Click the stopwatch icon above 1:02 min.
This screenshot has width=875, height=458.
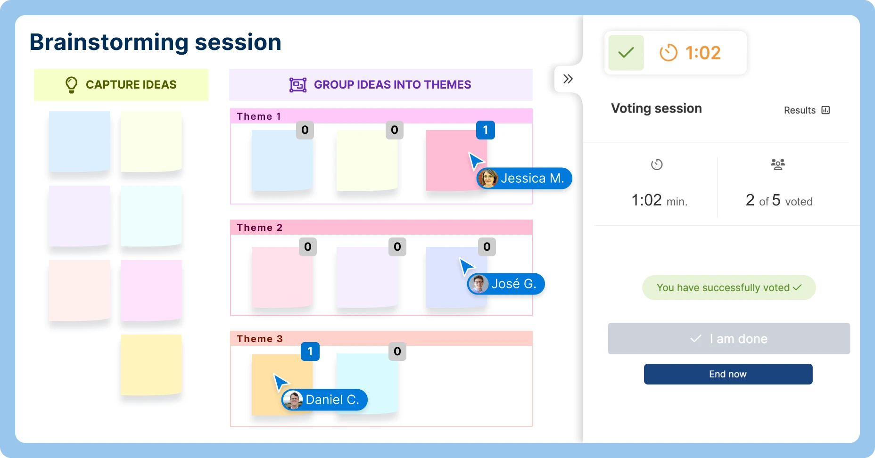coord(657,164)
